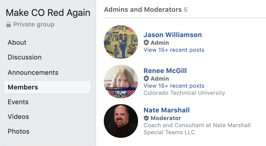Open the About section
Image resolution: width=266 pixels, height=146 pixels.
[17, 42]
